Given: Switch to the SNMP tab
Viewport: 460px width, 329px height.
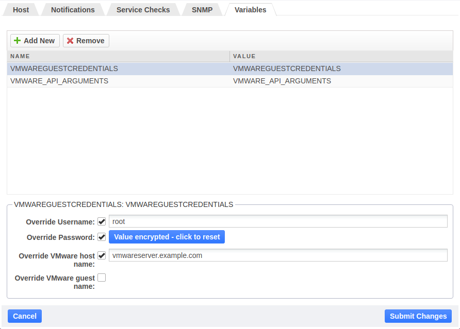Looking at the screenshot, I should (202, 9).
